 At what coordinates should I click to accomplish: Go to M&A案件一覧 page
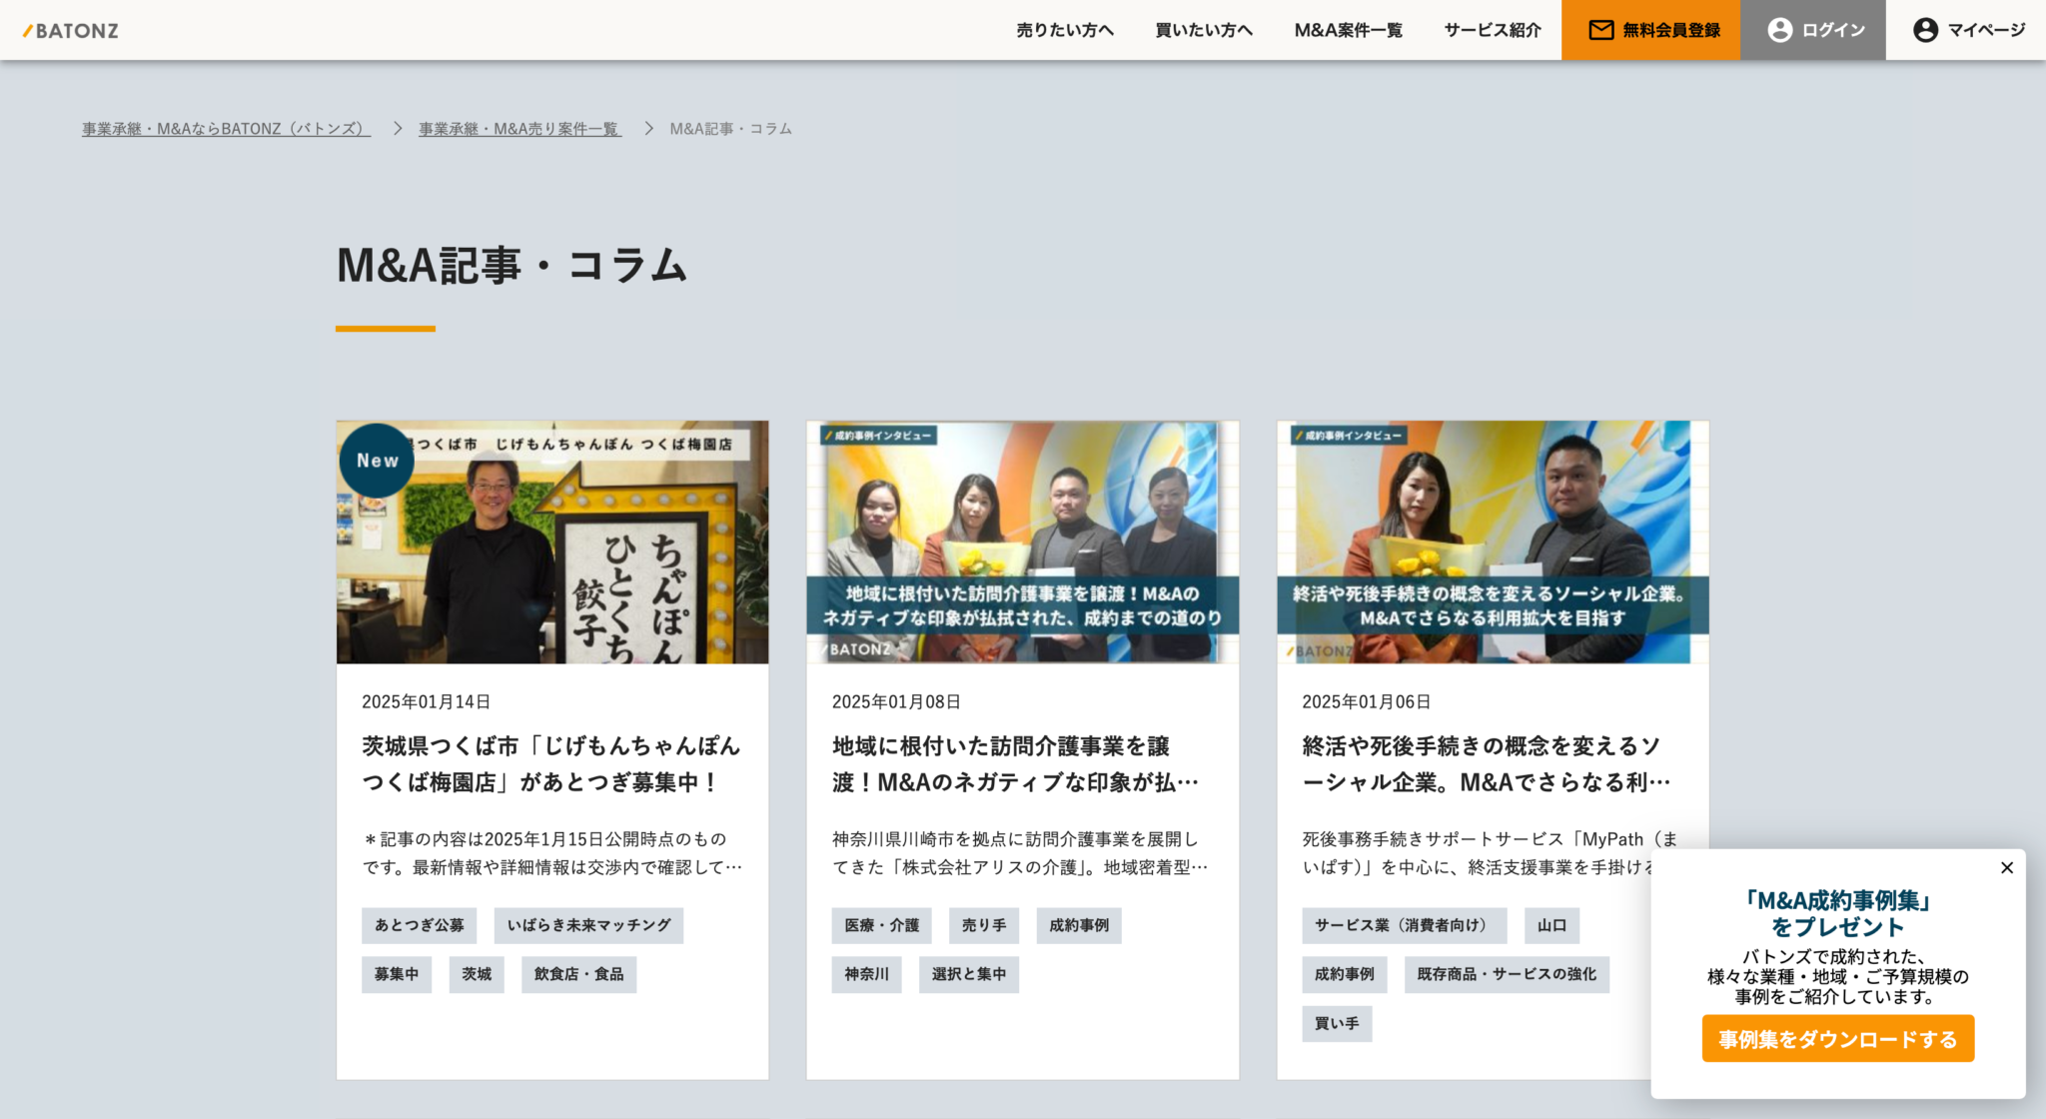point(1348,30)
